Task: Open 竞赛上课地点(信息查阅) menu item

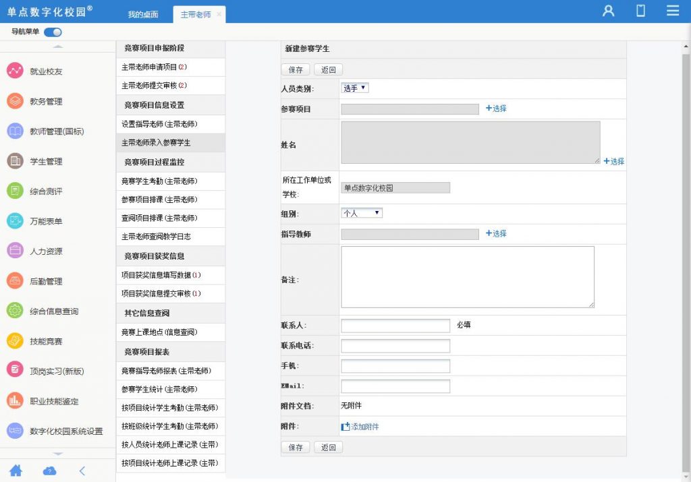Action: coord(171,332)
